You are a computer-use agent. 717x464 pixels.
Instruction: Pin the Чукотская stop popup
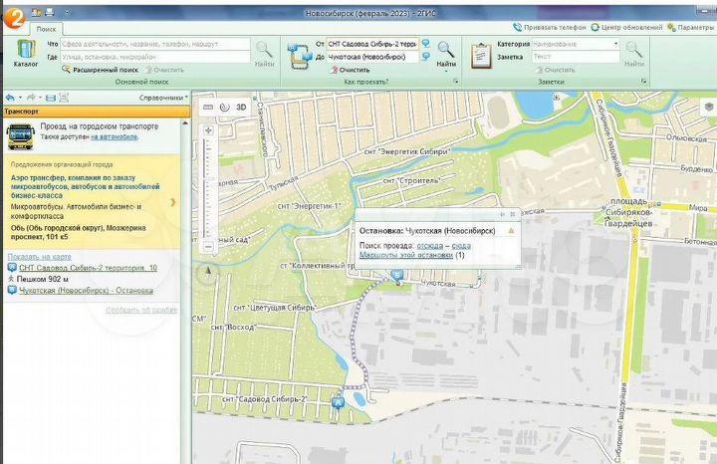point(501,214)
